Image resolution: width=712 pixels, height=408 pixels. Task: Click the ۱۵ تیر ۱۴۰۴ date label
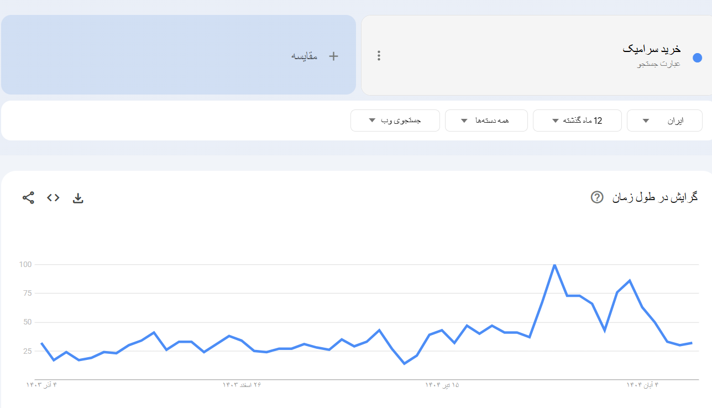tap(442, 384)
